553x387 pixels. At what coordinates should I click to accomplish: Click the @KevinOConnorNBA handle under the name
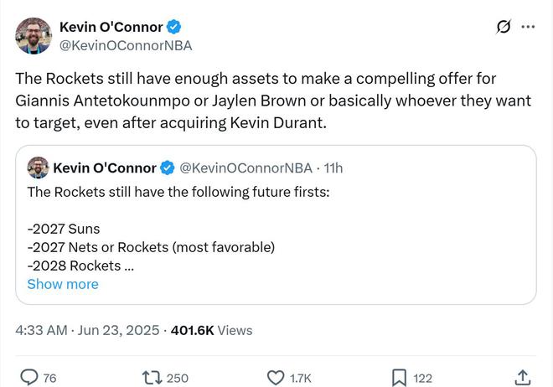tap(126, 46)
